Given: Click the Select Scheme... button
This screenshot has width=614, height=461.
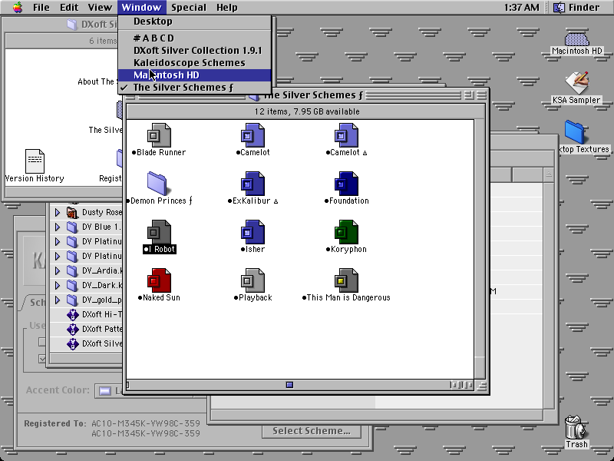Looking at the screenshot, I should [312, 431].
